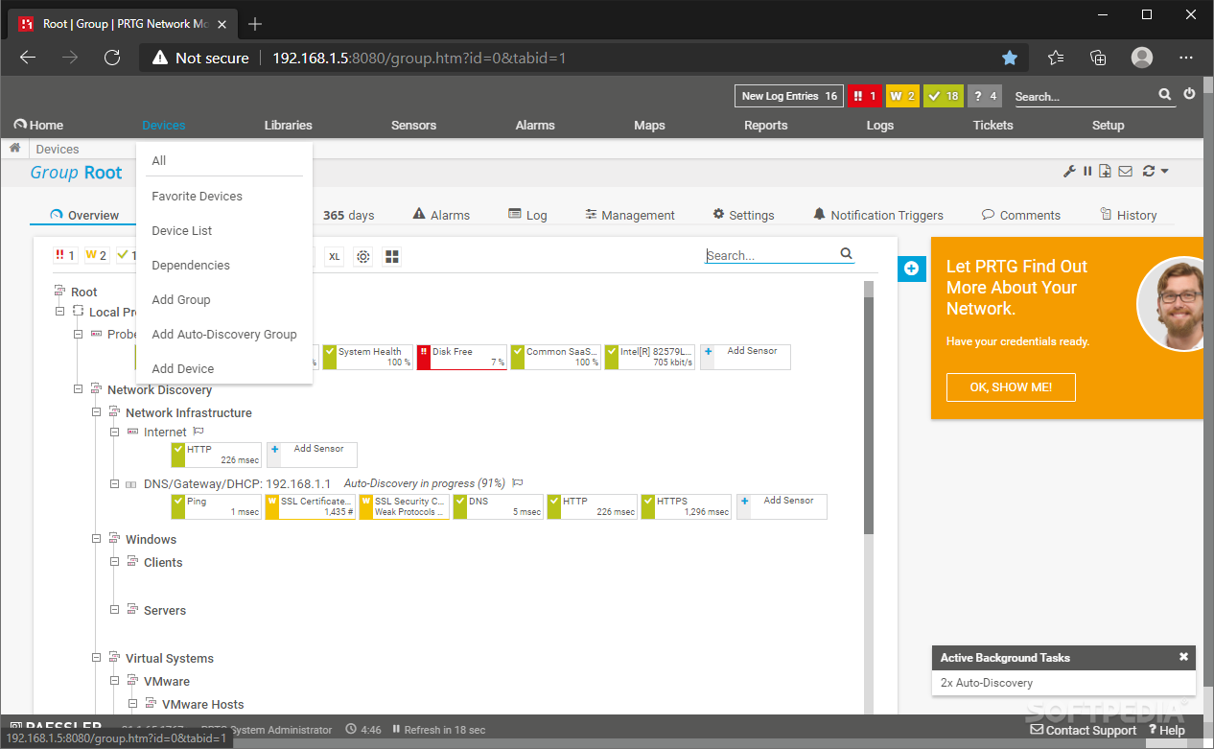
Task: Open the System Health 100% sensor
Action: 367,357
